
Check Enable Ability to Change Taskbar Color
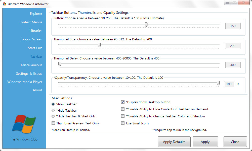[123, 116]
